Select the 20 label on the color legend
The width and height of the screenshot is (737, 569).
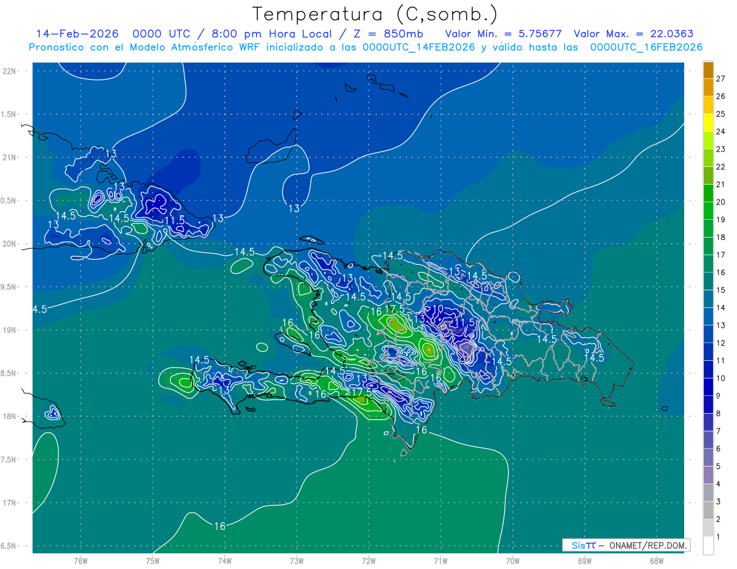(720, 202)
